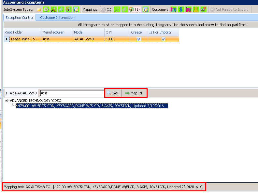Collapse ADVANCED TECHNOLOGY VIDEO tree node
Viewport: 258px width, 193px height.
pos(6,101)
